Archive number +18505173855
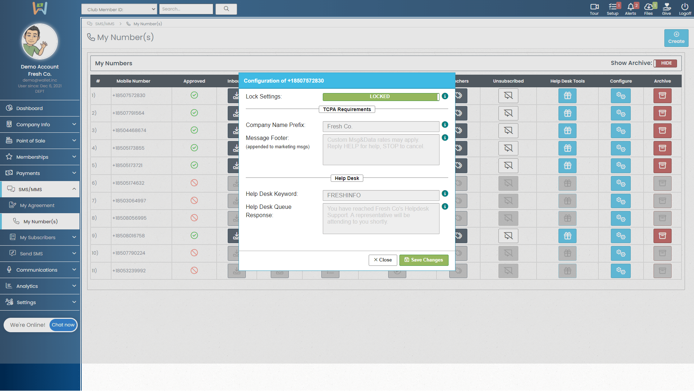 (662, 148)
